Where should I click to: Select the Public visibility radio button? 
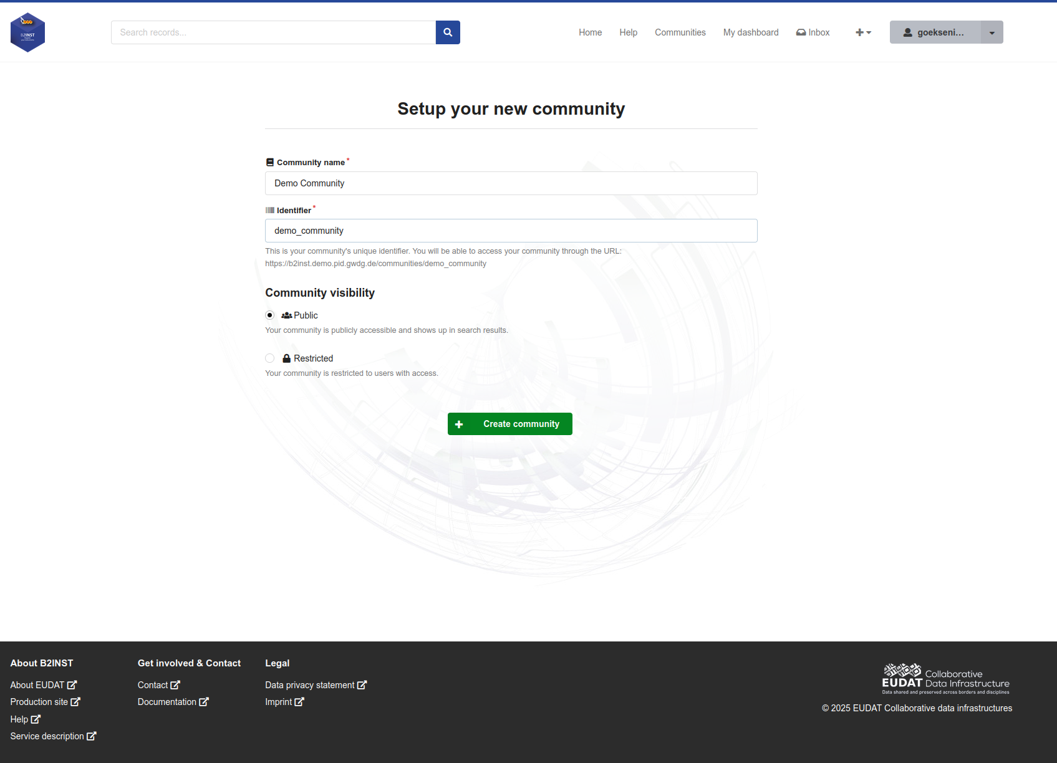coord(270,315)
